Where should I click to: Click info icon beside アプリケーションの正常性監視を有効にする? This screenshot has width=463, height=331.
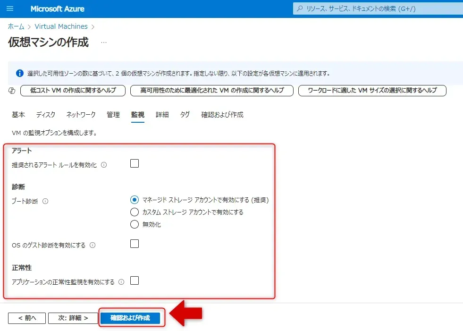pyautogui.click(x=121, y=282)
